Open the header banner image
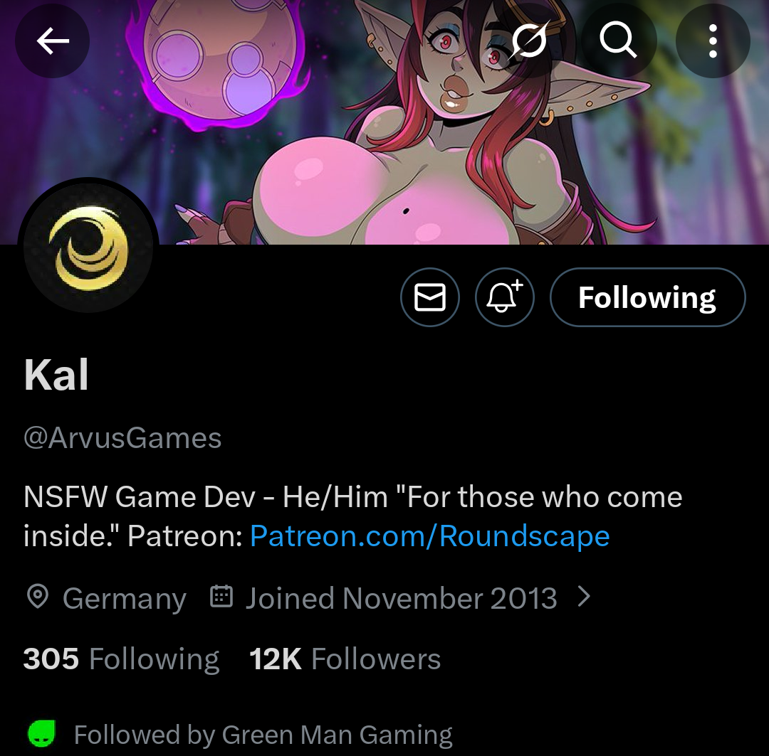The image size is (769, 756). tap(384, 122)
